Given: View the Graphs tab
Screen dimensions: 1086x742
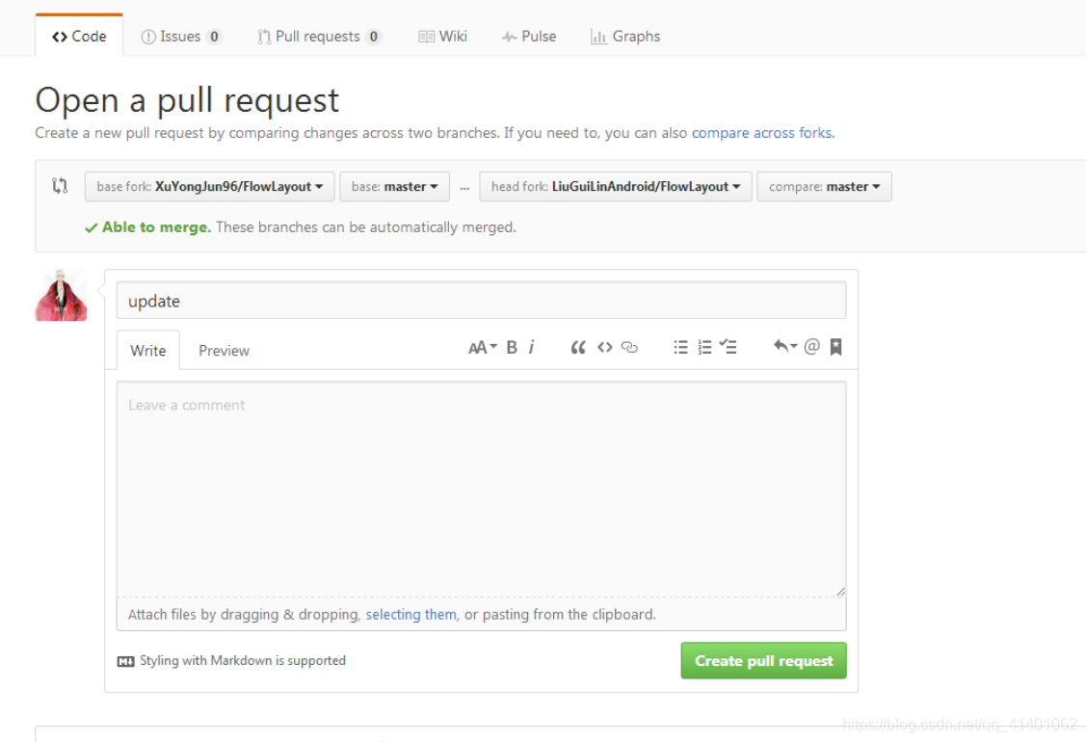Looking at the screenshot, I should (x=624, y=36).
